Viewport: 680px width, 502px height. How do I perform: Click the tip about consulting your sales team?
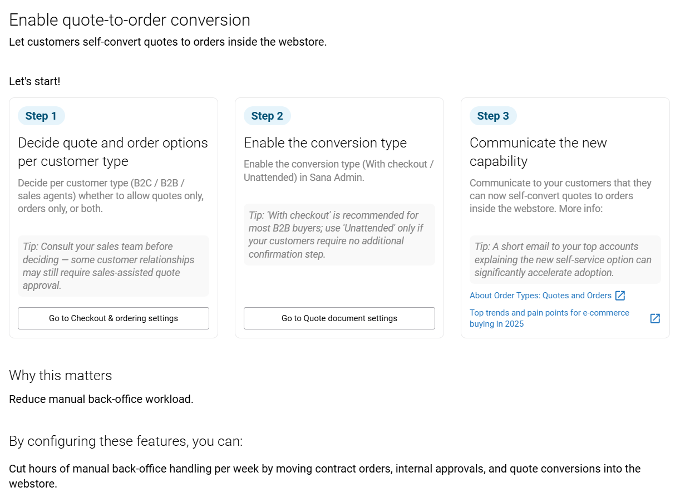tap(114, 266)
